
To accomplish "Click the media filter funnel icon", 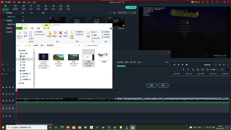I will point(110,13).
